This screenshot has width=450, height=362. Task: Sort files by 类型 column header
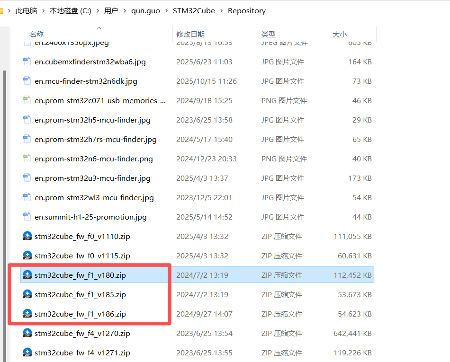(268, 35)
